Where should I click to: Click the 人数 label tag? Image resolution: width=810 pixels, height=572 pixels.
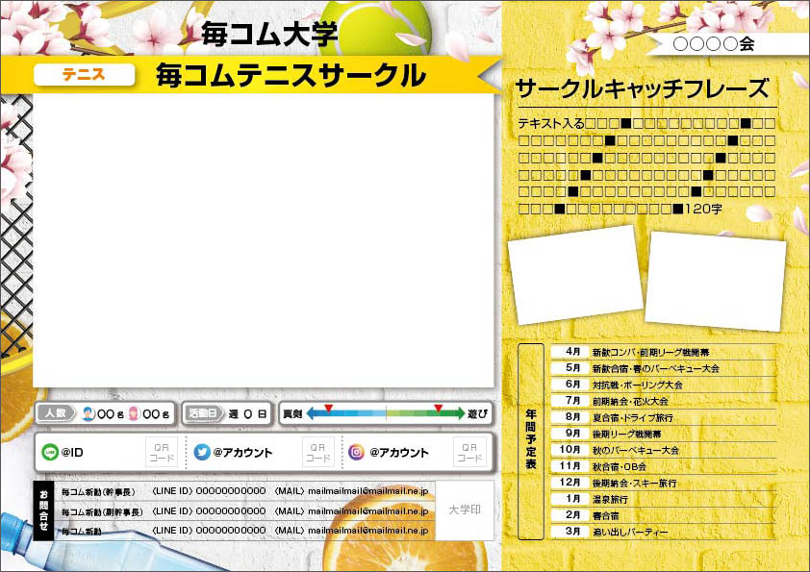pos(55,413)
